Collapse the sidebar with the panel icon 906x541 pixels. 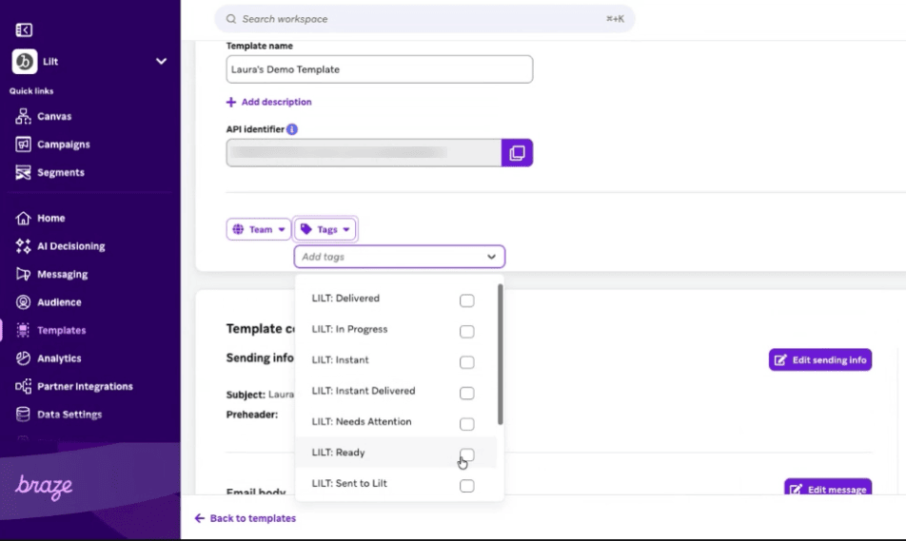pos(24,29)
